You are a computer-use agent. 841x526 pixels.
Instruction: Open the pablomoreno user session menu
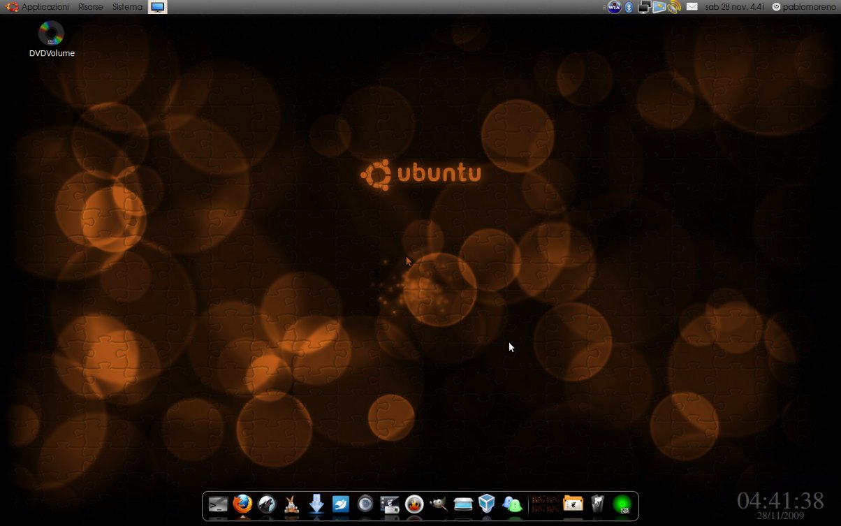[804, 7]
